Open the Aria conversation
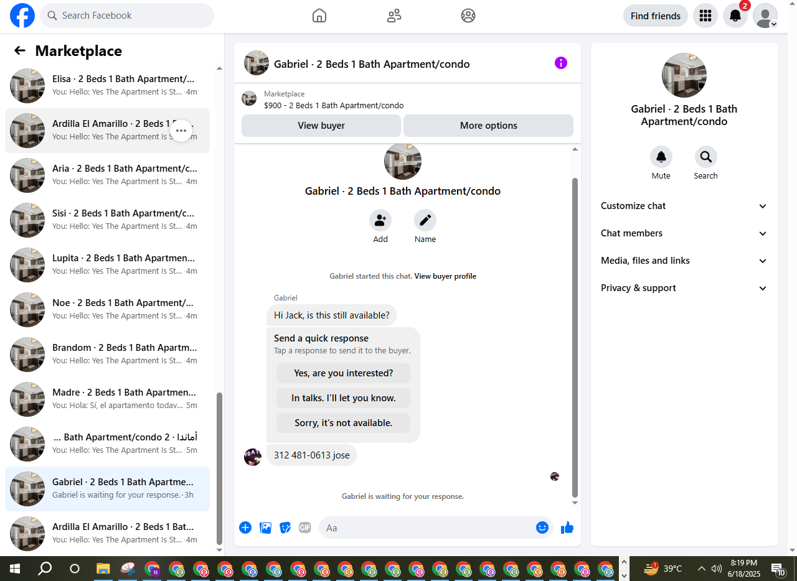 [107, 175]
